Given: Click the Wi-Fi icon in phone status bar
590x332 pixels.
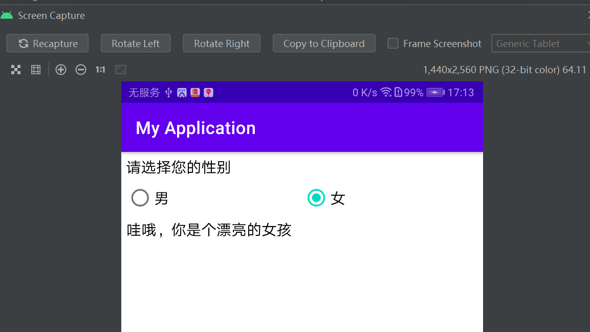Looking at the screenshot, I should point(386,92).
